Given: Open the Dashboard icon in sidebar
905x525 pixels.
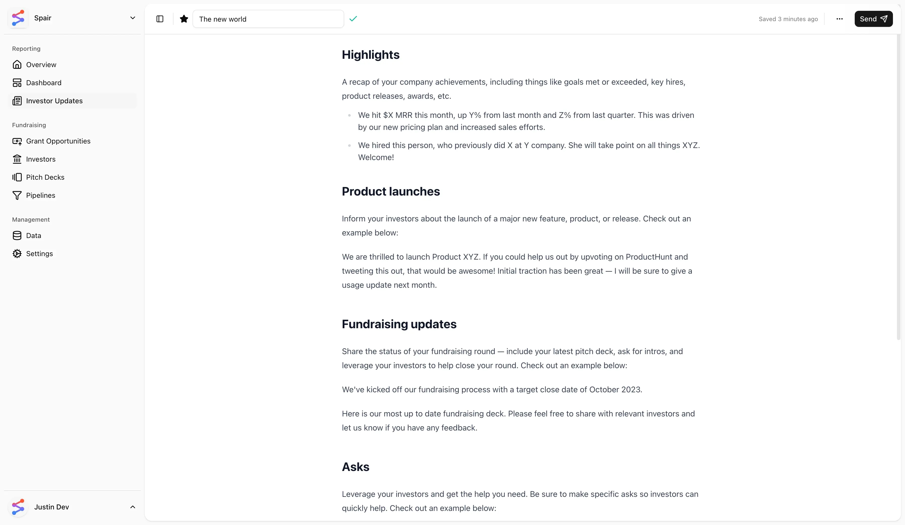Looking at the screenshot, I should click(17, 82).
